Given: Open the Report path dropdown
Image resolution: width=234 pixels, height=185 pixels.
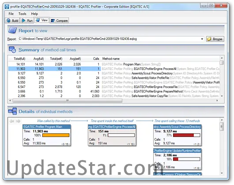Looking at the screenshot, I should (x=202, y=39).
